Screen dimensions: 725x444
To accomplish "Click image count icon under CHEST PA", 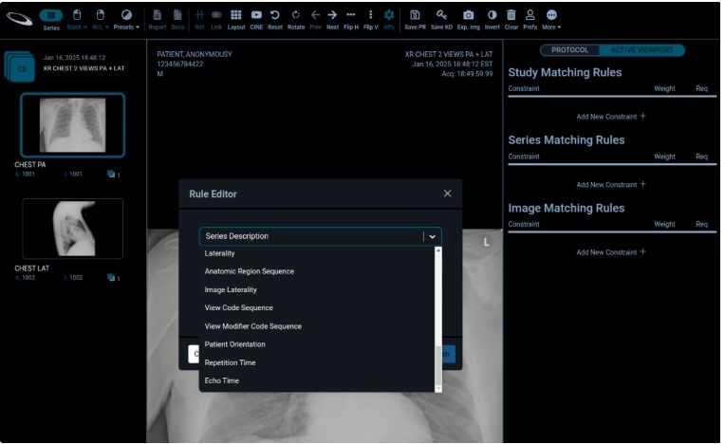I will coord(111,175).
